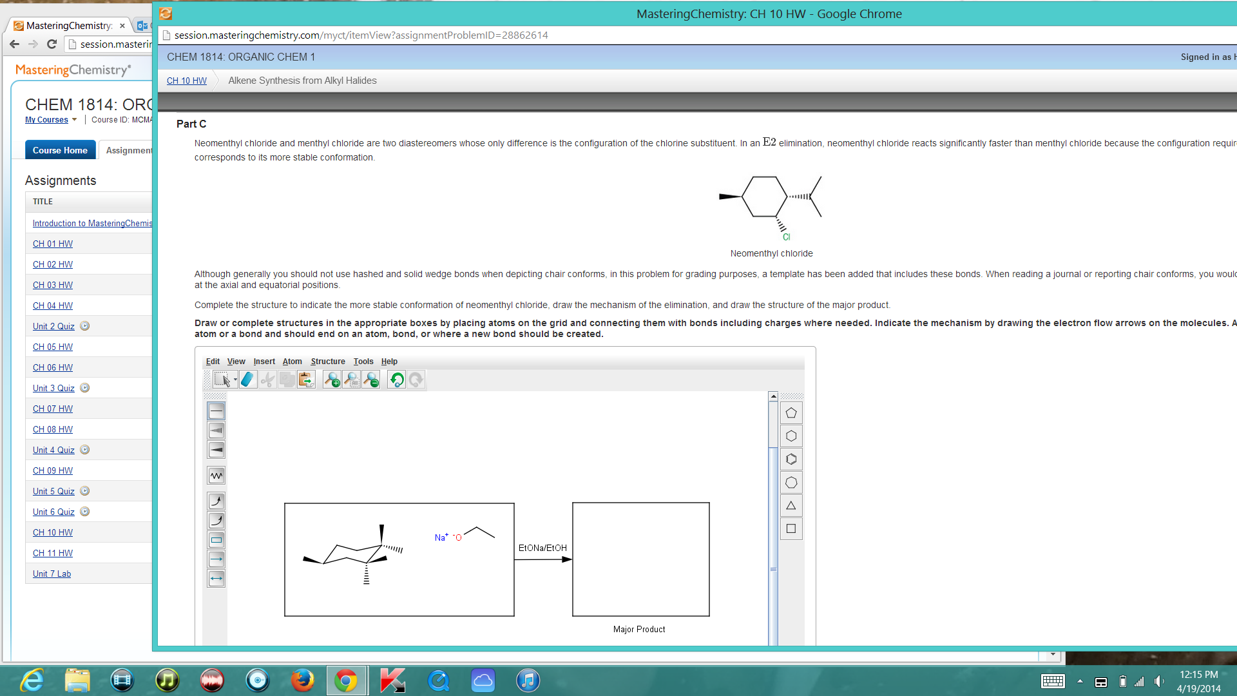Click the Course Home tab
Screen dimensions: 1237x696
[60, 150]
